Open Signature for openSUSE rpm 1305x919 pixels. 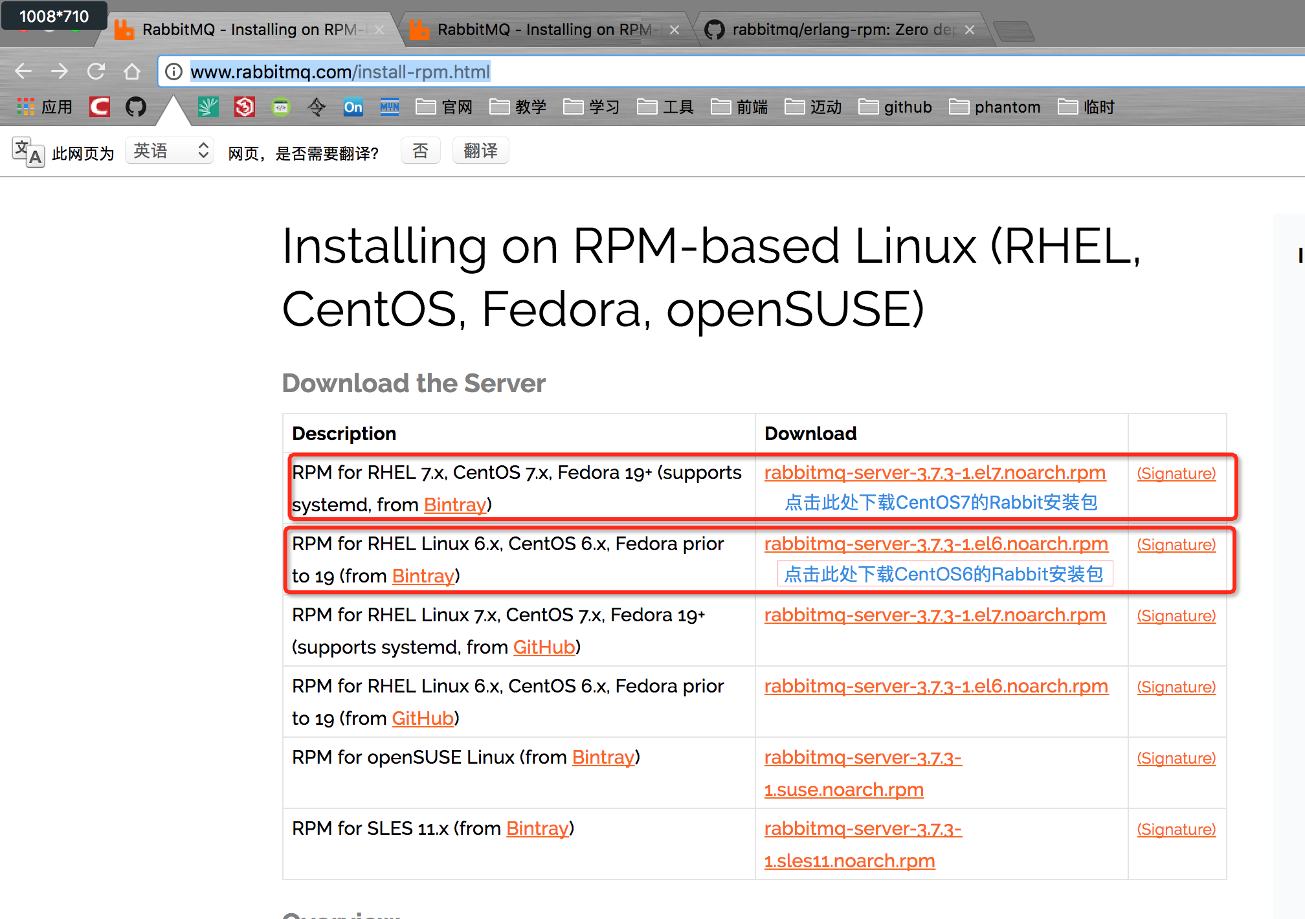pyautogui.click(x=1176, y=758)
